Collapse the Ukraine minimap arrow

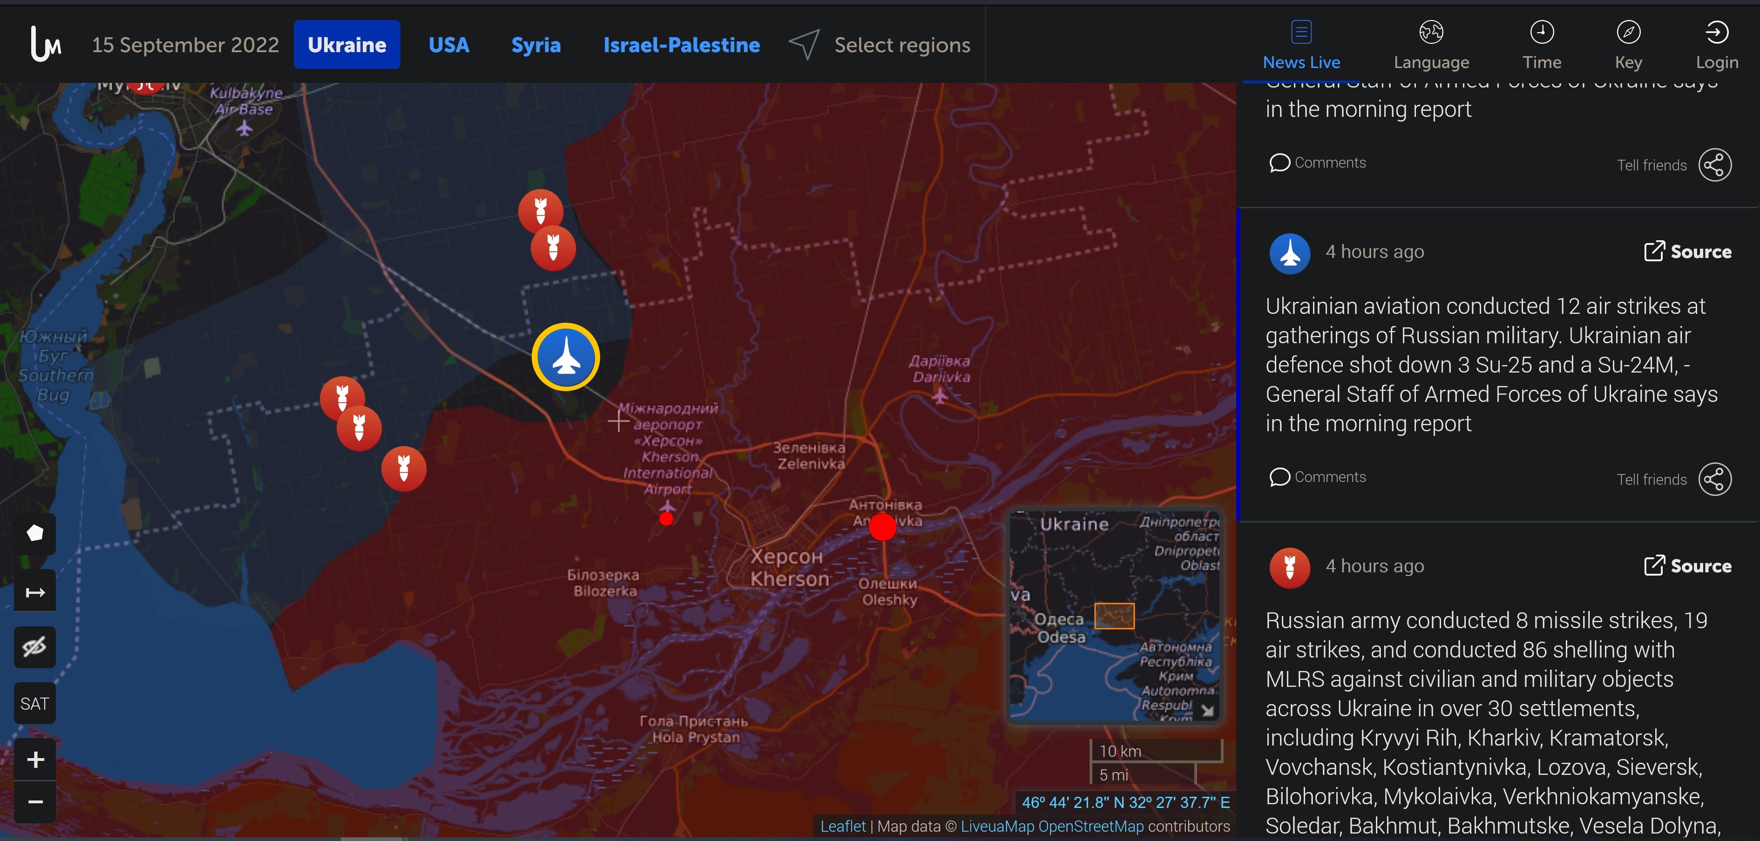(x=1207, y=711)
